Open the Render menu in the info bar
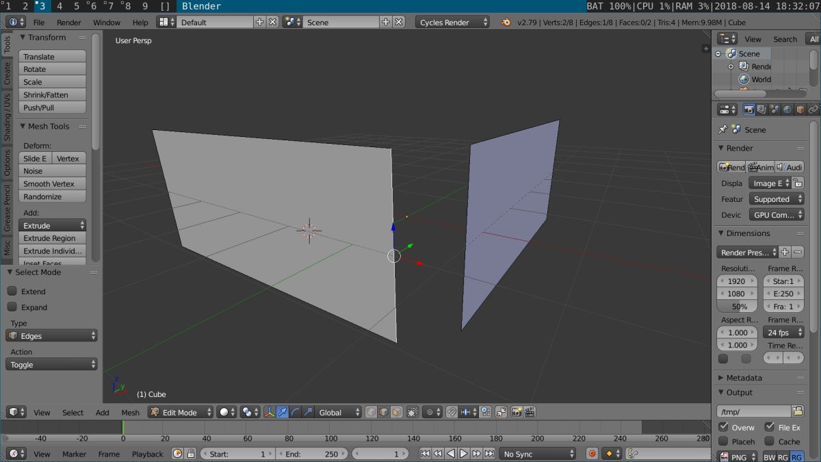821x462 pixels. click(x=69, y=22)
